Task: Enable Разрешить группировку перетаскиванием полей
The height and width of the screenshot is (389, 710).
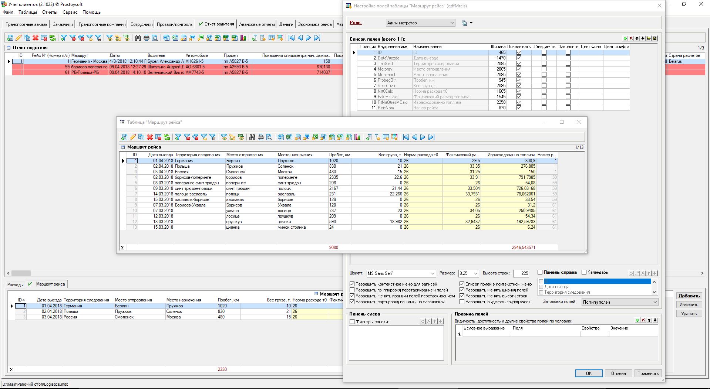Action: 352,290
